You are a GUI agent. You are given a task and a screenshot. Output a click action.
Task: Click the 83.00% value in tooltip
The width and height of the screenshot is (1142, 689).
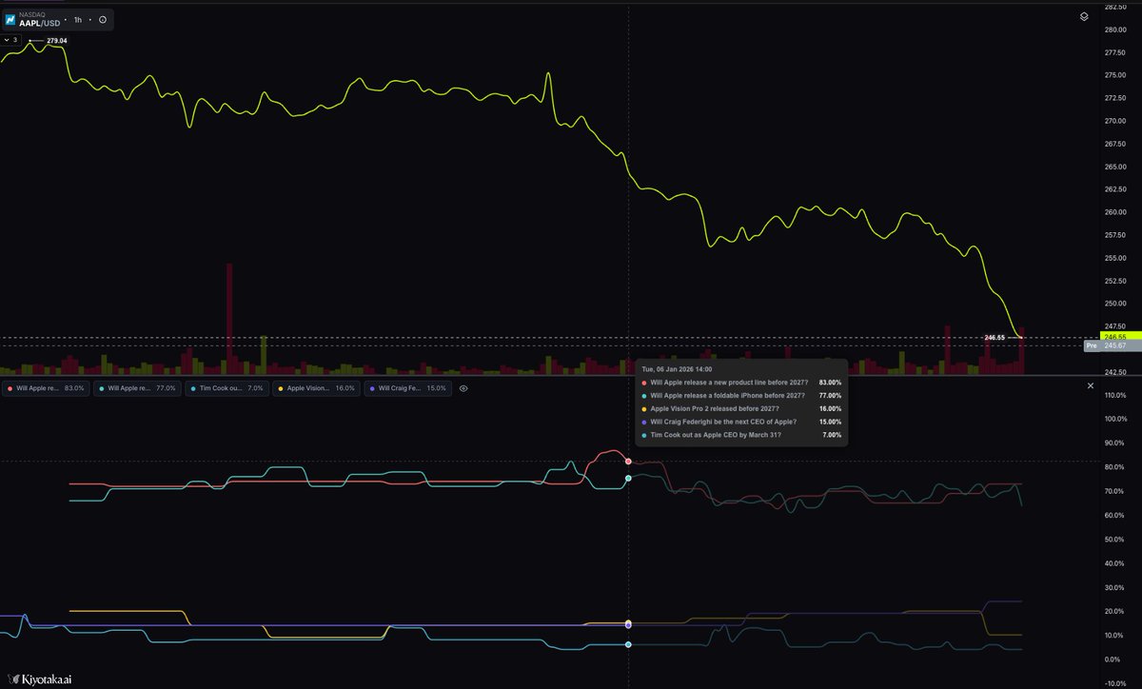[x=830, y=382]
